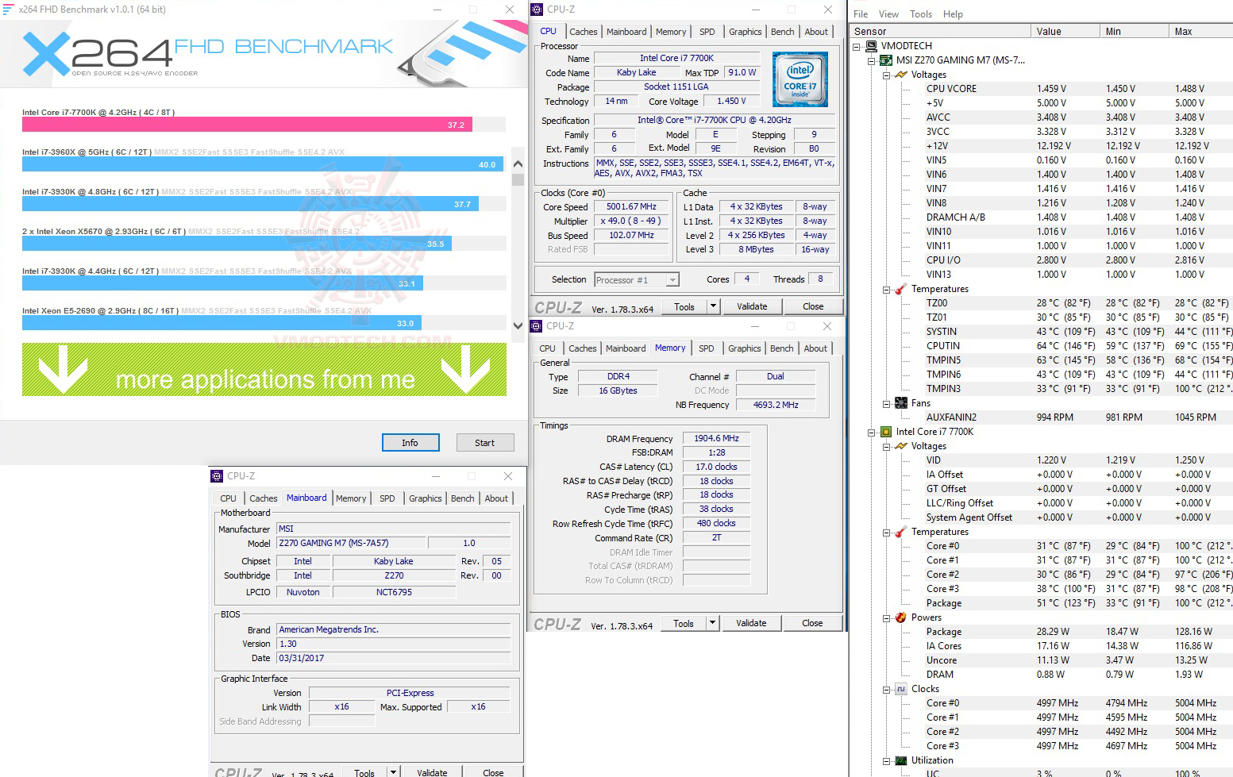The image size is (1233, 777).
Task: Click the Intel Core i7 7700K chip icon
Action: (x=885, y=431)
